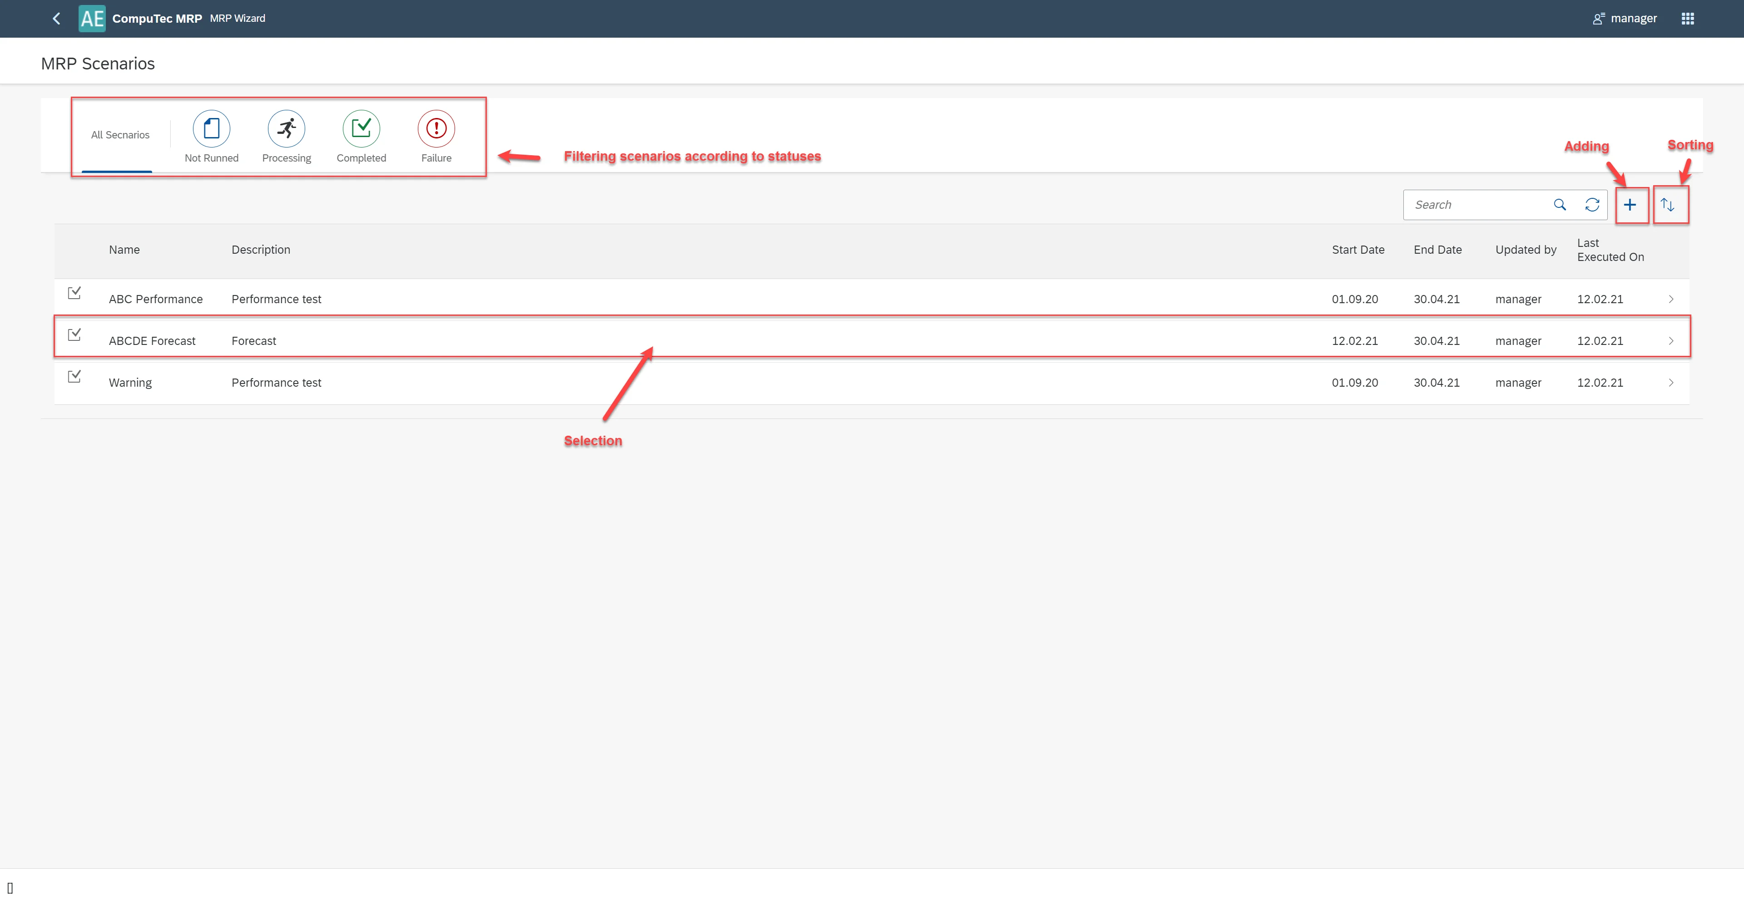Add a new MRP scenario
Viewport: 1744px width, 905px height.
[x=1630, y=205]
